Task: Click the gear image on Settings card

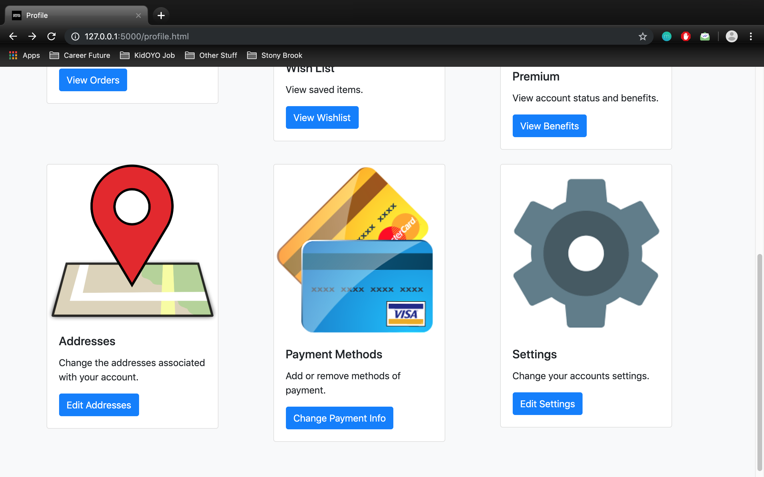Action: coord(586,253)
